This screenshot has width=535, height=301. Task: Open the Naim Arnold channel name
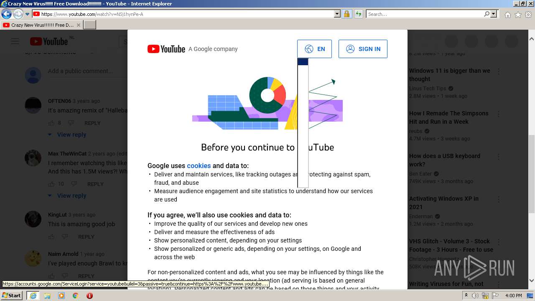click(x=63, y=254)
